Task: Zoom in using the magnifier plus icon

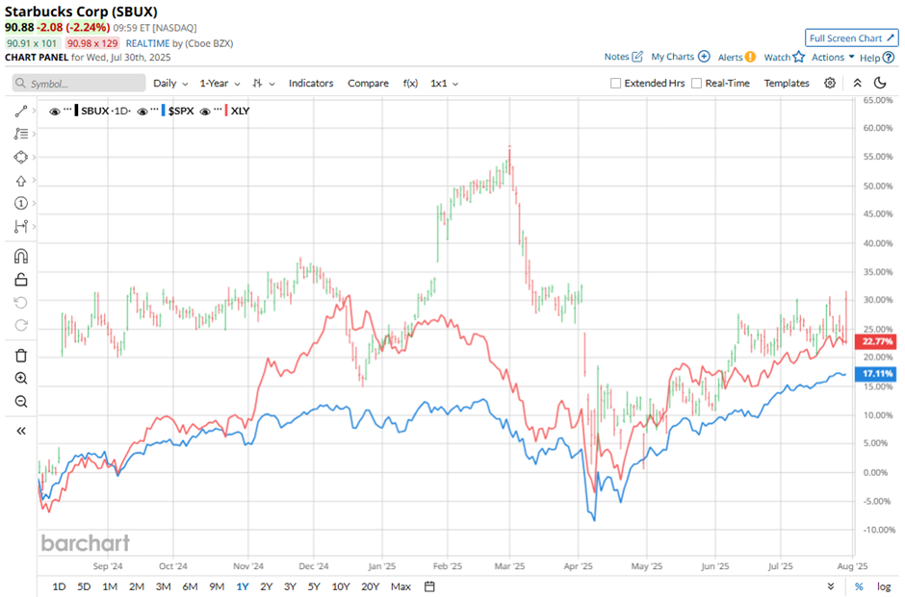Action: pyautogui.click(x=21, y=378)
